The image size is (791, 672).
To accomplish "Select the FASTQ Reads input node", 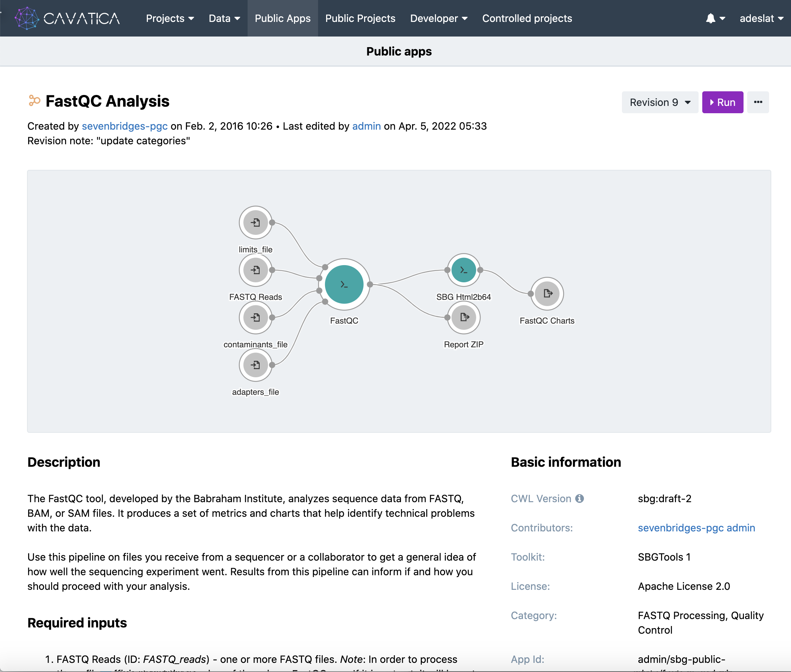I will pos(255,270).
